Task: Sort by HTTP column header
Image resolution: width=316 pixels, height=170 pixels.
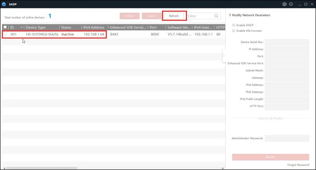Action: click(x=220, y=27)
